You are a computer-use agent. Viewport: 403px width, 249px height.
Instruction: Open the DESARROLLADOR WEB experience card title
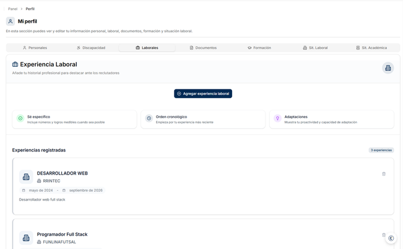tap(62, 173)
